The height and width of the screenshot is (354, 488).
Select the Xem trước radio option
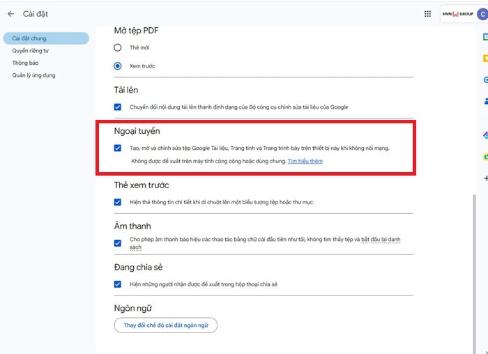point(118,66)
